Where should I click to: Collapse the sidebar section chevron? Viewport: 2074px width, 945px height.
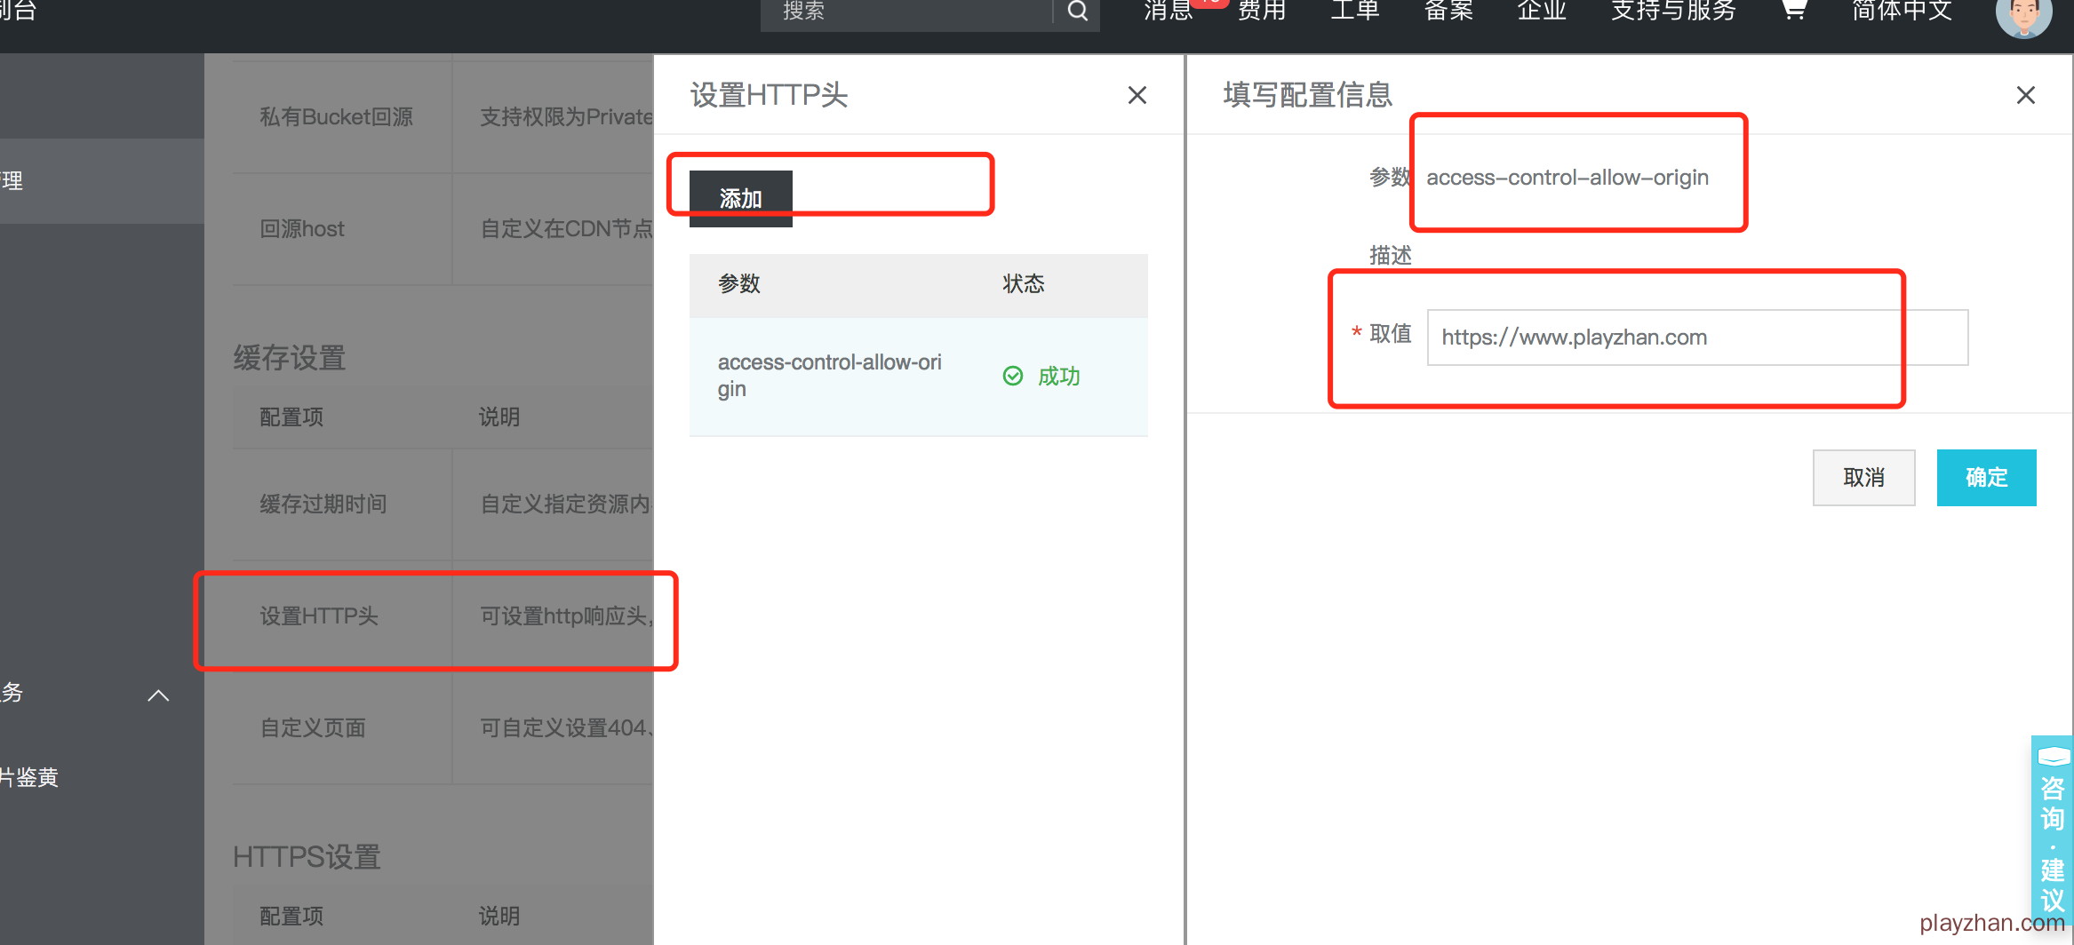[158, 695]
